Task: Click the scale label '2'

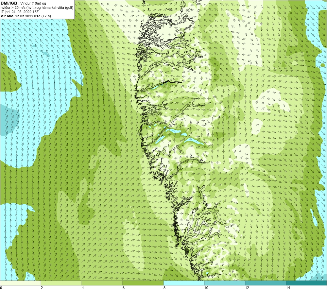Action: coord(42,288)
